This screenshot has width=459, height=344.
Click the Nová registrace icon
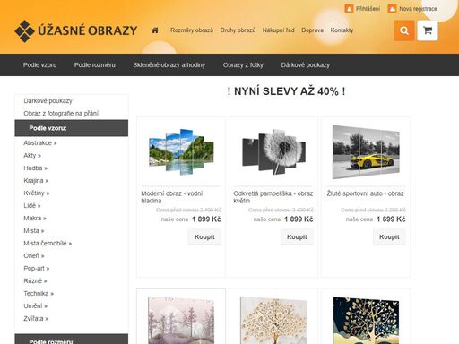[x=392, y=9]
